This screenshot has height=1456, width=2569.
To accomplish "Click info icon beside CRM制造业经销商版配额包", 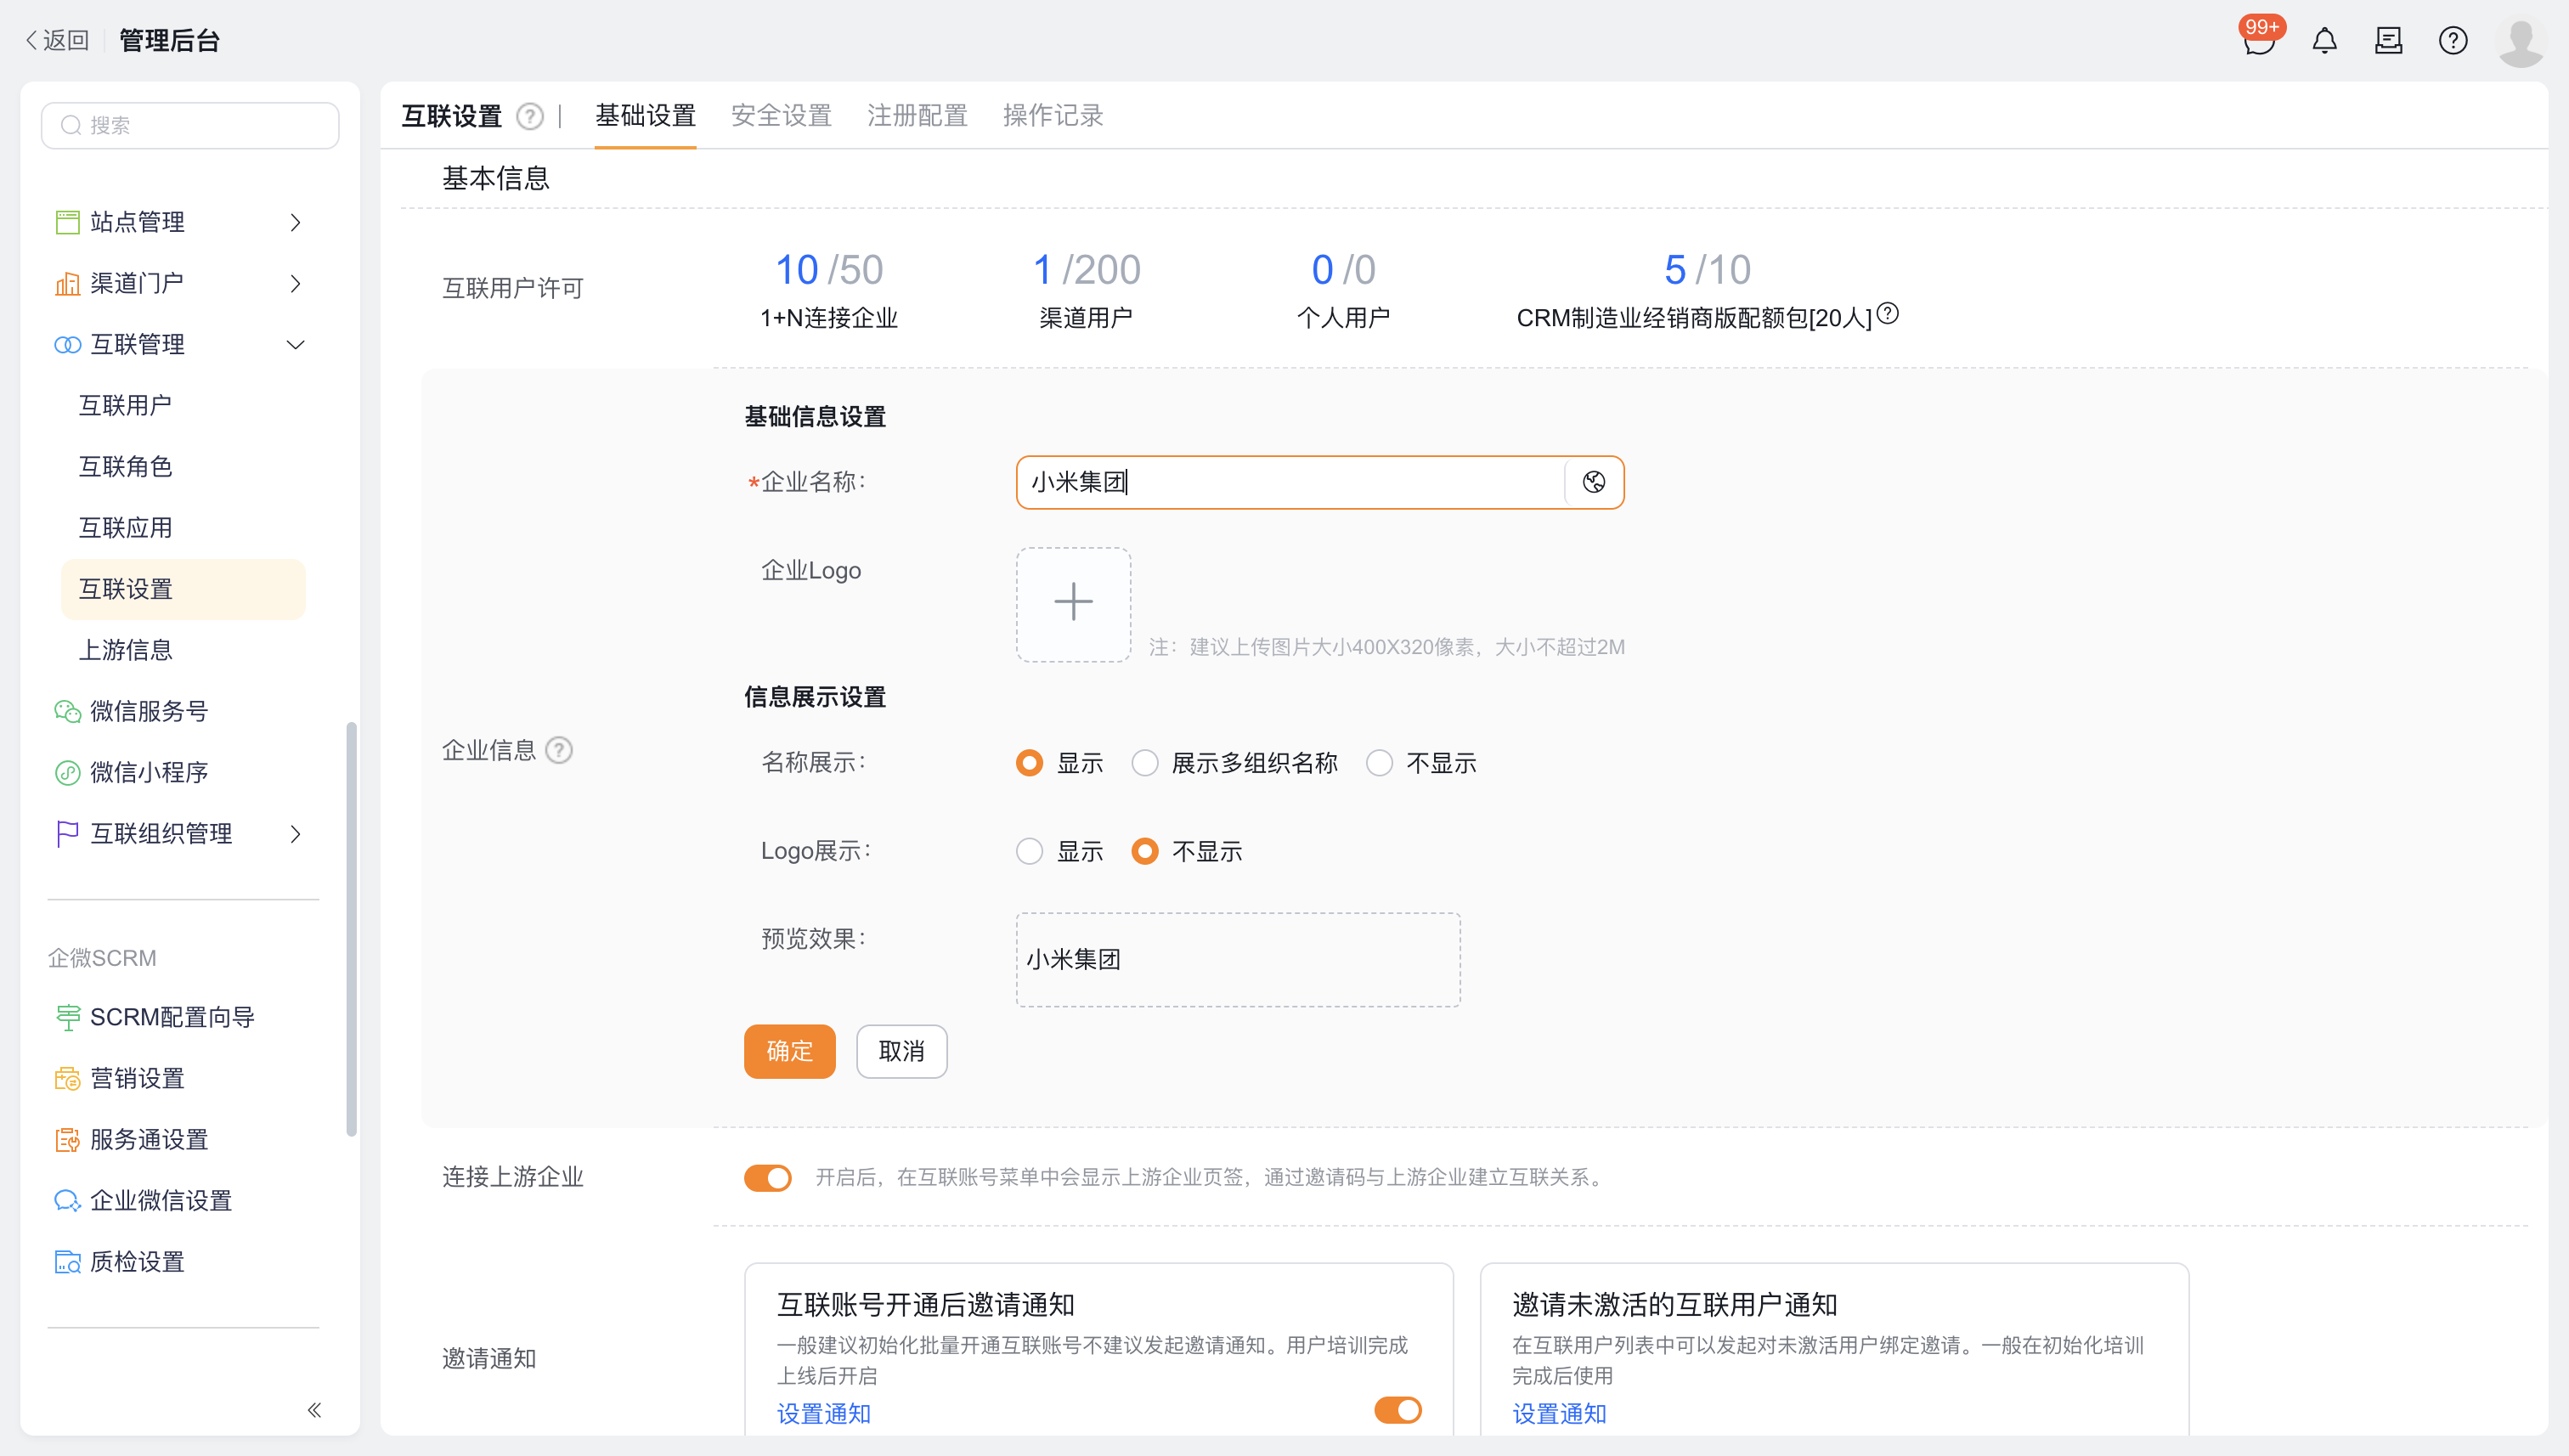I will (1887, 314).
